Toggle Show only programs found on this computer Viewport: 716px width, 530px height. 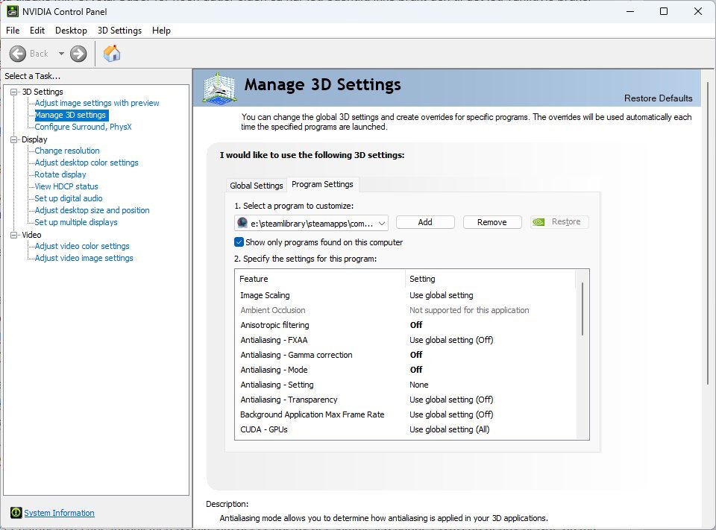click(239, 242)
